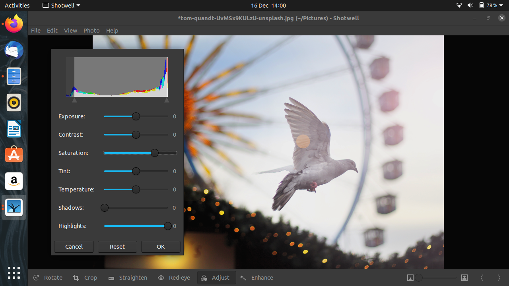The image size is (509, 286).
Task: Apply auto Enhance to the photo
Action: click(256, 277)
